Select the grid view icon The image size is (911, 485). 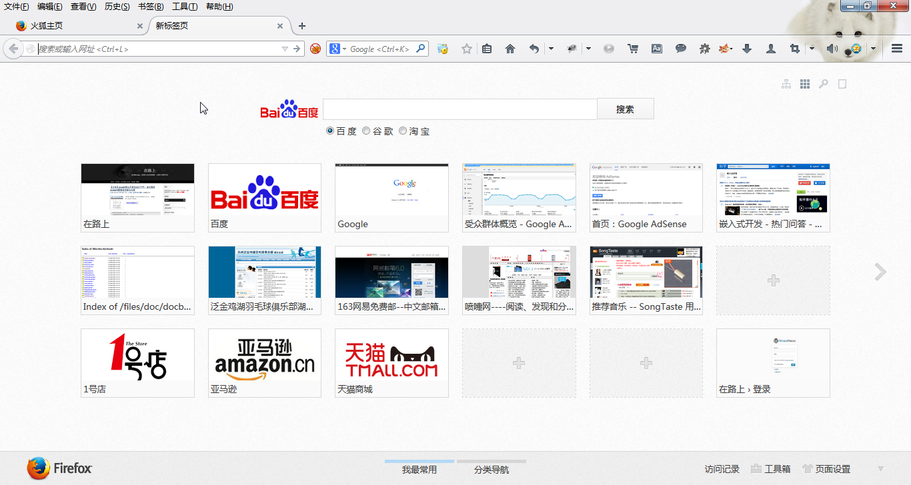tap(805, 84)
